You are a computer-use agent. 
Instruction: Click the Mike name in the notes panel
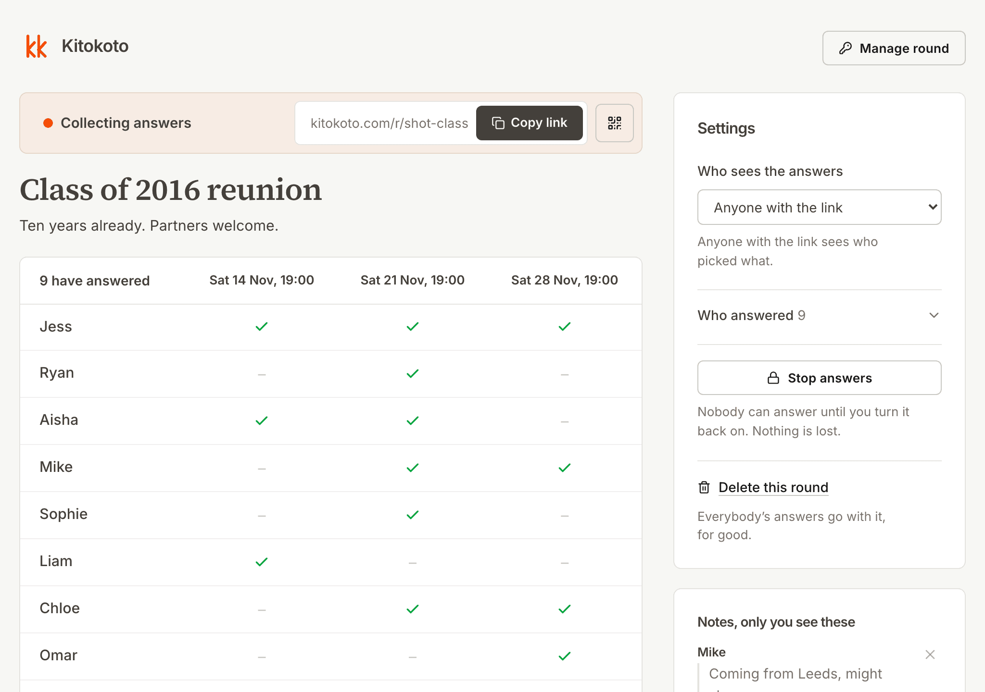[711, 652]
